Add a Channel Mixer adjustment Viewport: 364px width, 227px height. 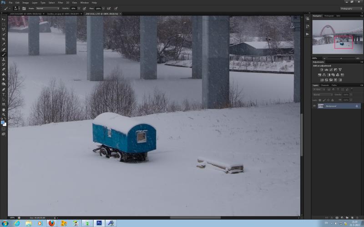(338, 75)
